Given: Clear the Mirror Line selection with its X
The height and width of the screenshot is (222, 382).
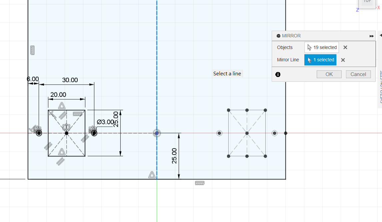Looking at the screenshot, I should (343, 60).
